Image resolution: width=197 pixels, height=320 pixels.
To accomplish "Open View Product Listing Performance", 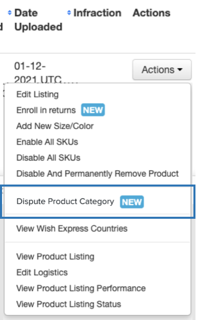I will click(x=81, y=288).
